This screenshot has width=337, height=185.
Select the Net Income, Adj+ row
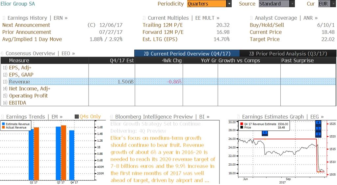tap(168, 89)
